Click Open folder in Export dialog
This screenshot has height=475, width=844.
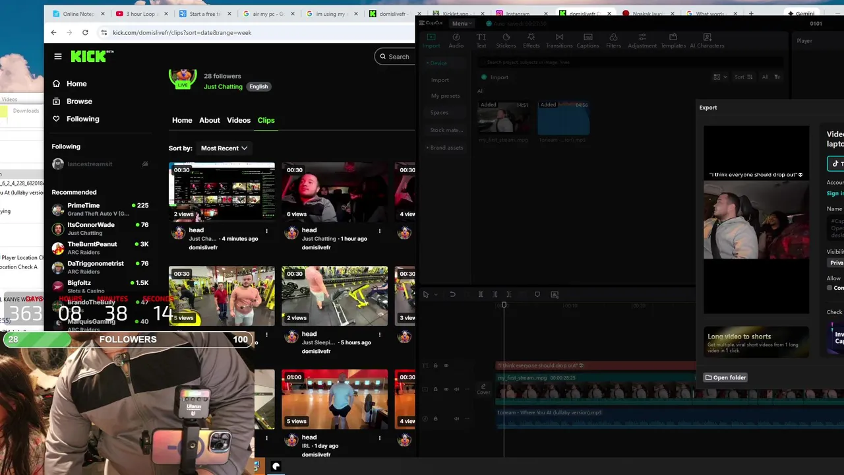coord(725,377)
